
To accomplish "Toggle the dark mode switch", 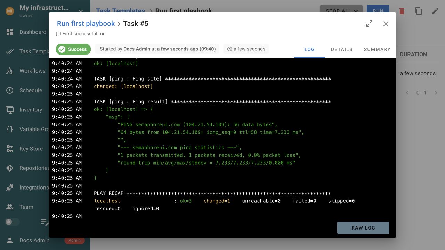I will [12, 222].
